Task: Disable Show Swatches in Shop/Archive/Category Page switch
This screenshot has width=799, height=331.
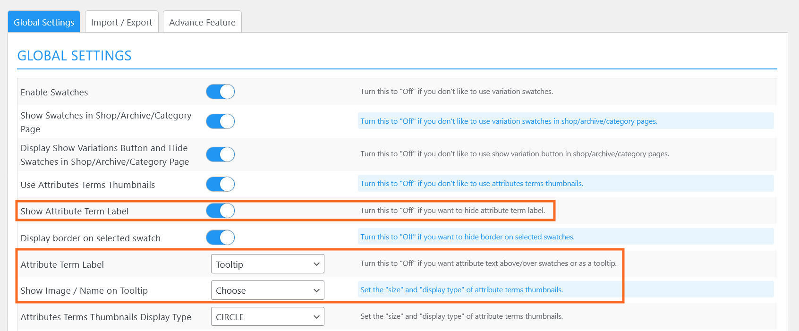Action: pos(220,121)
